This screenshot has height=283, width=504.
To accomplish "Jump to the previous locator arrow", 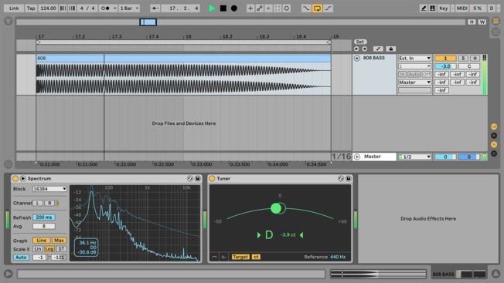I will (x=356, y=49).
